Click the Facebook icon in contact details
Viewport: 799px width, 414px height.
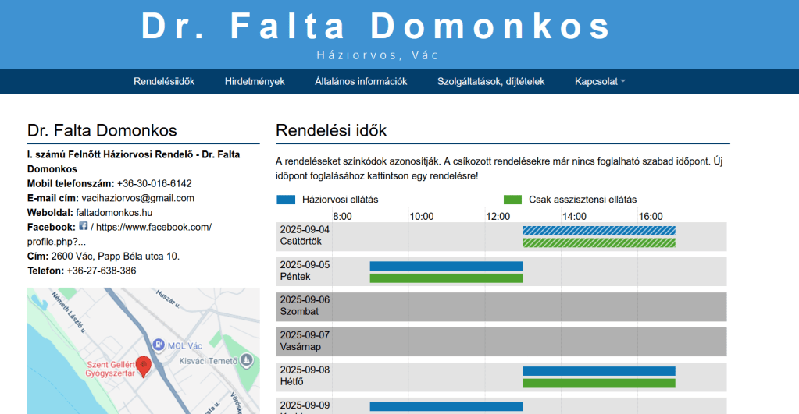(x=84, y=226)
